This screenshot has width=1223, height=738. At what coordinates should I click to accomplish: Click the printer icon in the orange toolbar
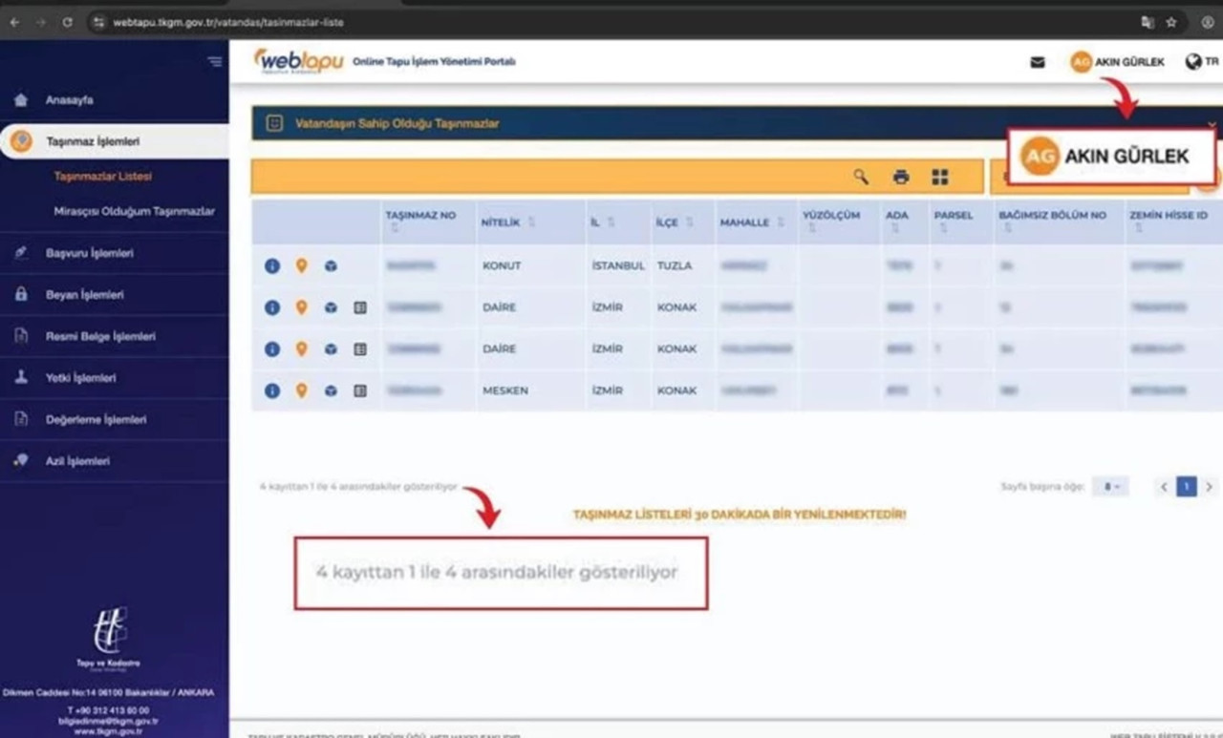(x=900, y=177)
